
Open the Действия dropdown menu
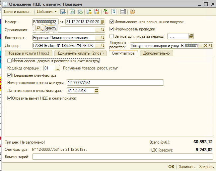point(46,12)
